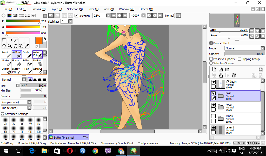Screen dimensions: 266x156
Task: Select the Selection Source radio button
Action: pos(211,63)
